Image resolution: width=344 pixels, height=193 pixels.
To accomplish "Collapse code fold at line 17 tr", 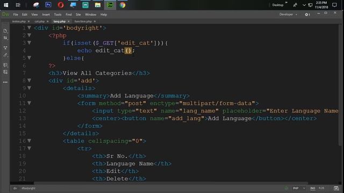I will [29, 148].
